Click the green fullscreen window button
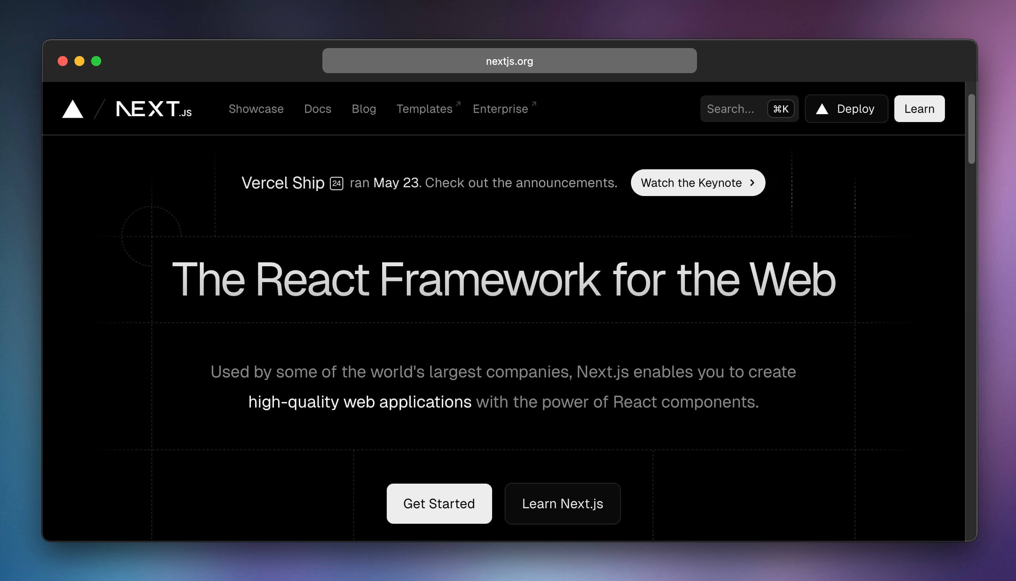 point(96,61)
